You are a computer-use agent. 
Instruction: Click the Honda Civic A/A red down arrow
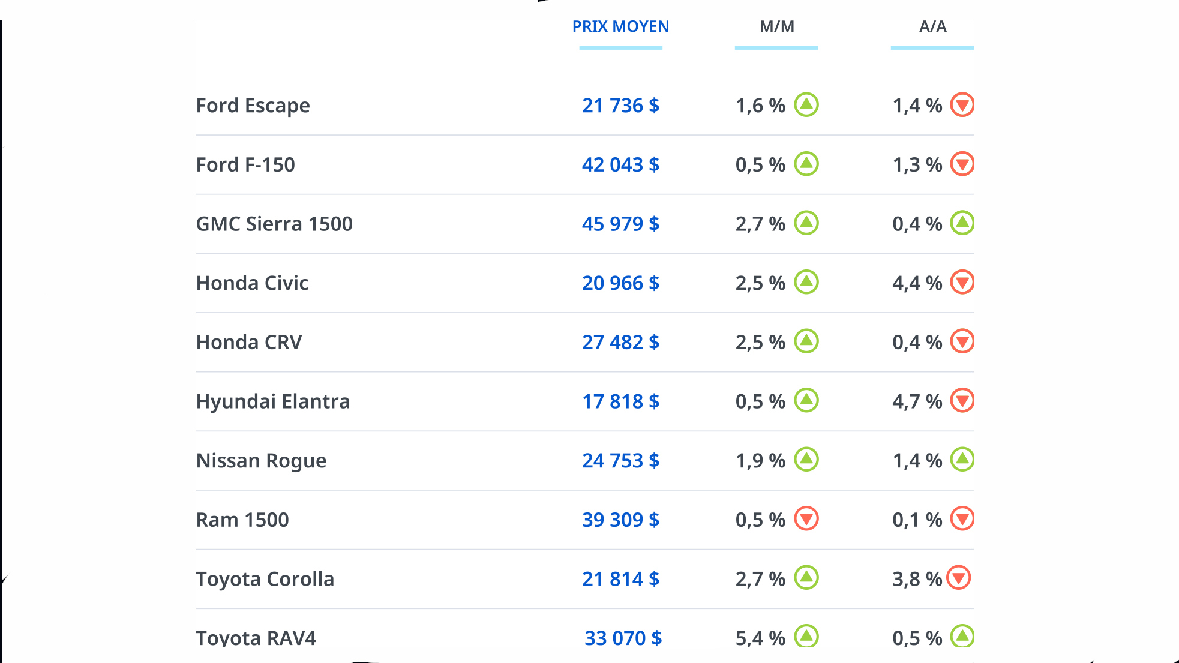click(x=962, y=283)
